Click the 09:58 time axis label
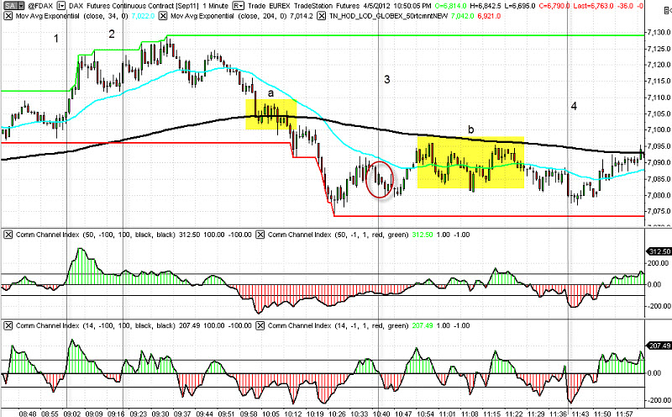 [249, 414]
